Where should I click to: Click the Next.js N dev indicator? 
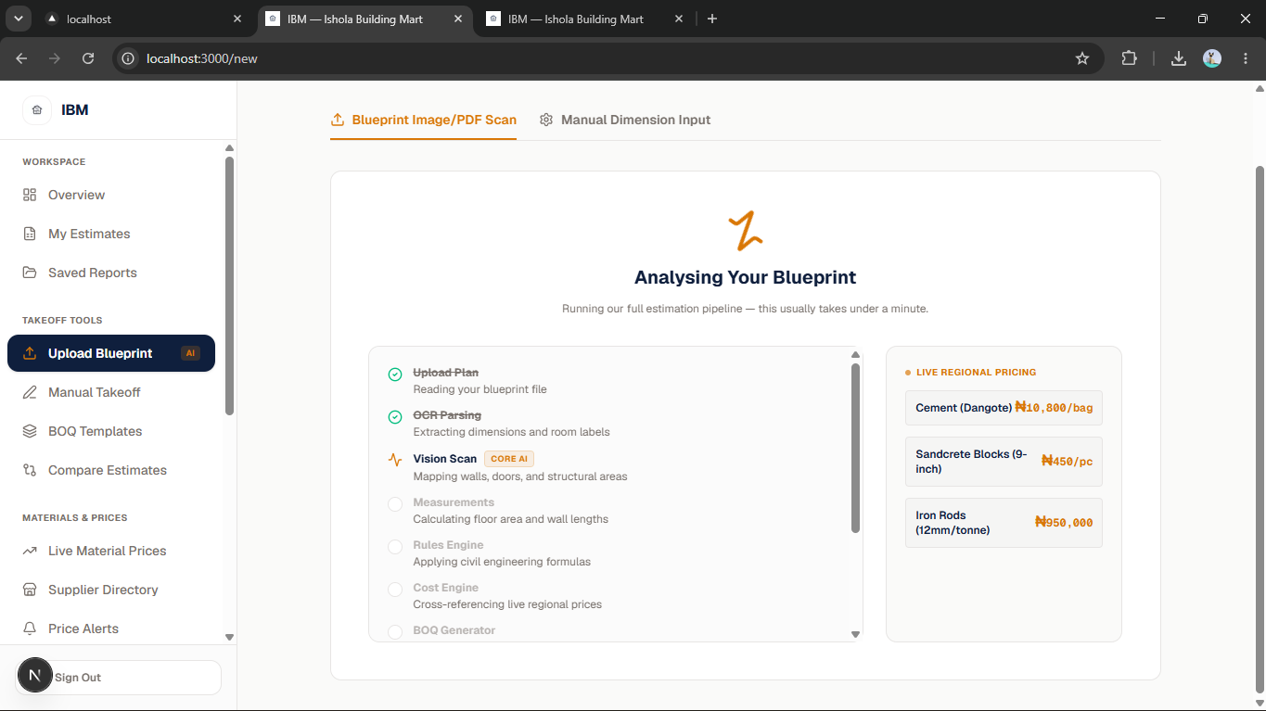pos(35,676)
